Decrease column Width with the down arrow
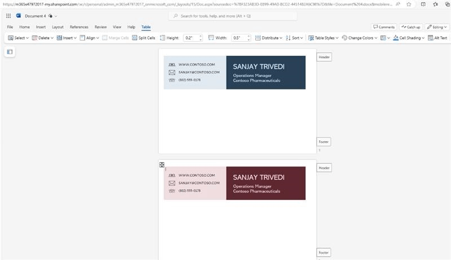This screenshot has height=260, width=451. (249, 39)
